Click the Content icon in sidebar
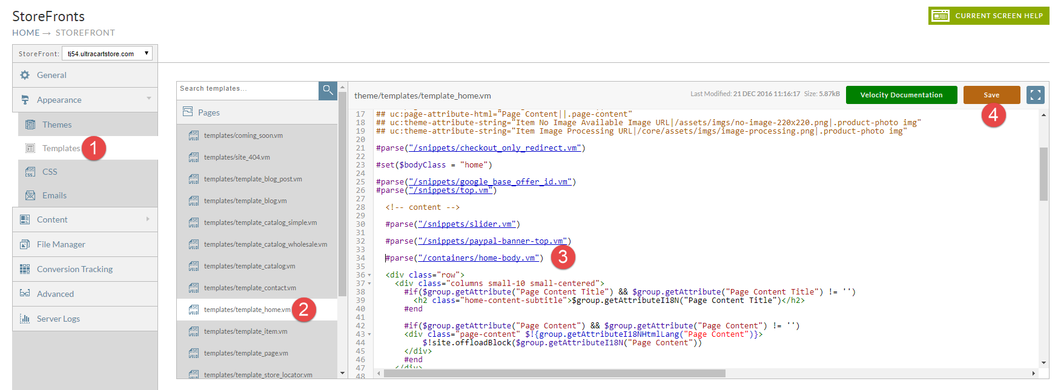 [25, 219]
